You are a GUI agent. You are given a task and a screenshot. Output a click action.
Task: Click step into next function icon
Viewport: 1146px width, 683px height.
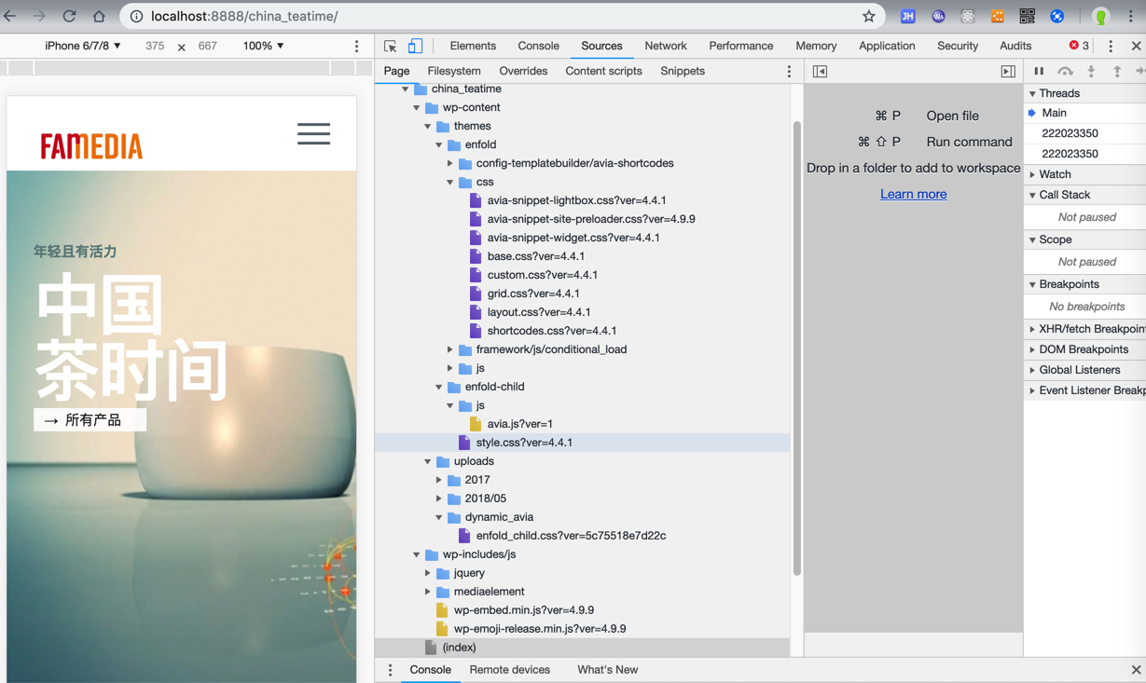click(1091, 71)
